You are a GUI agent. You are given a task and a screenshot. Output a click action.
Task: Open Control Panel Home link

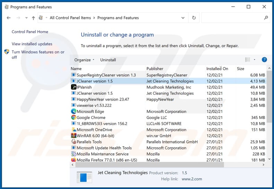30,32
